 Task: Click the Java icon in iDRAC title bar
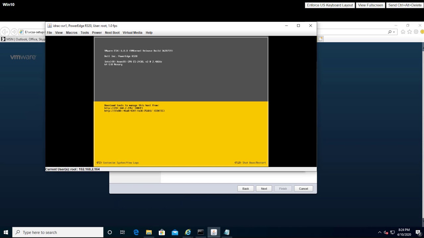coord(50,26)
